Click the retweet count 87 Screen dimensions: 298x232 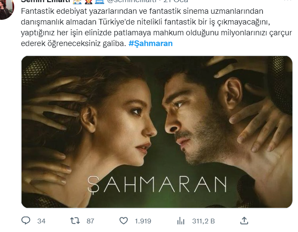[x=90, y=221]
